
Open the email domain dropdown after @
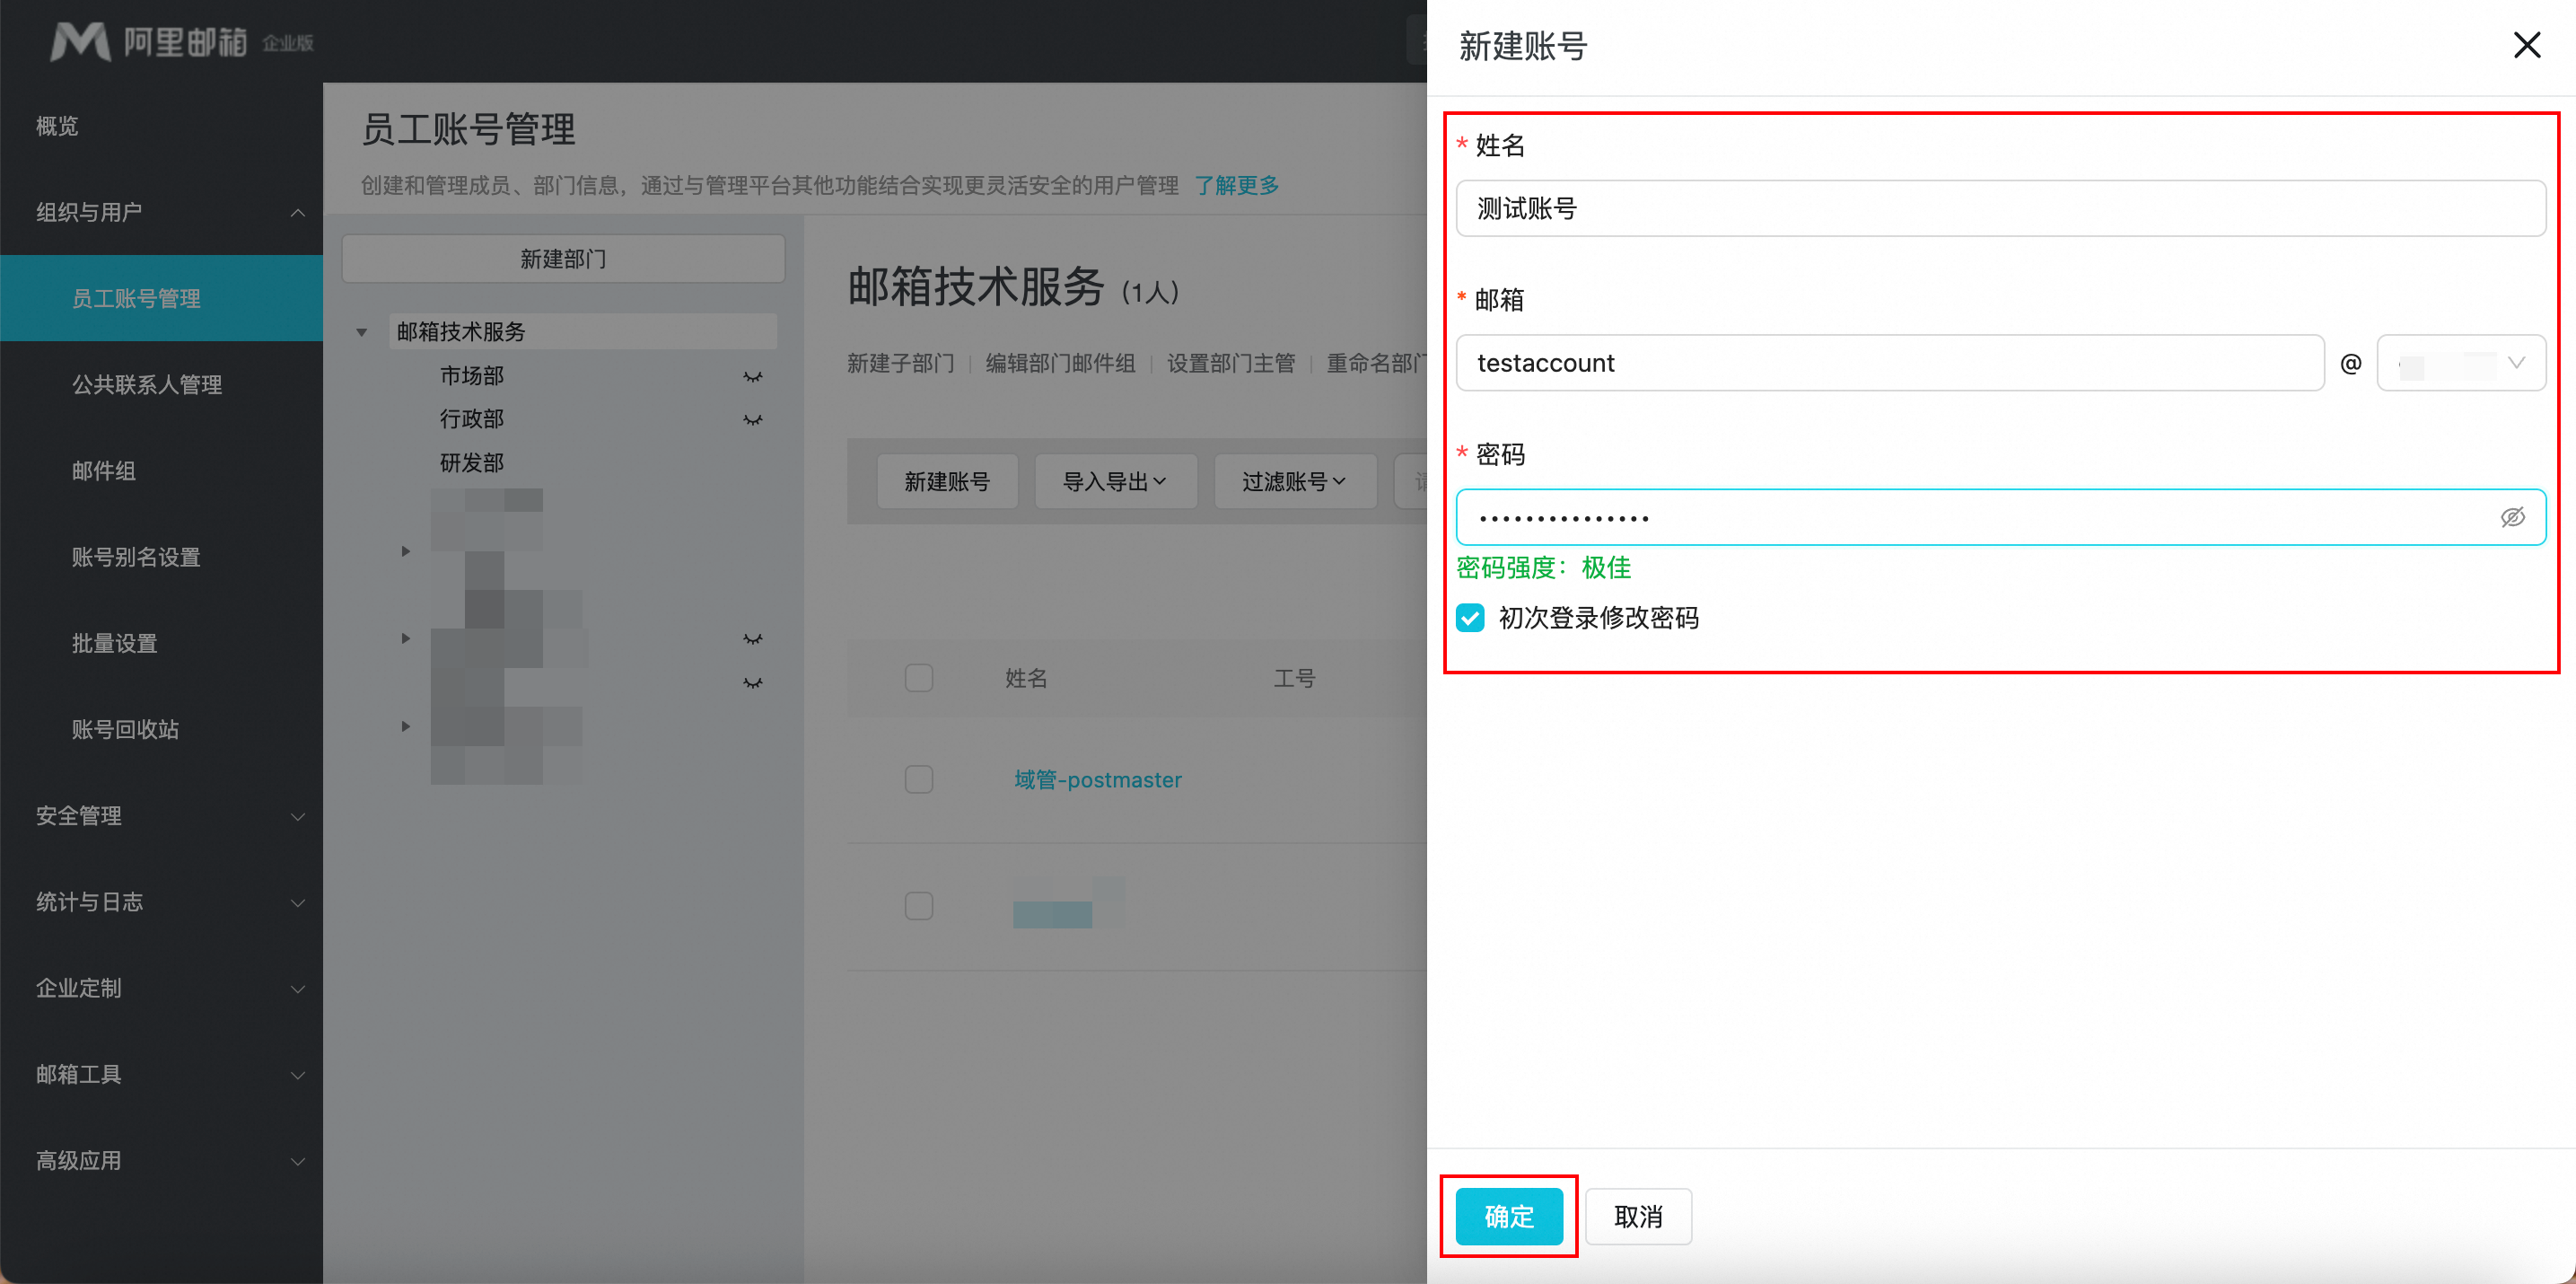pyautogui.click(x=2460, y=363)
